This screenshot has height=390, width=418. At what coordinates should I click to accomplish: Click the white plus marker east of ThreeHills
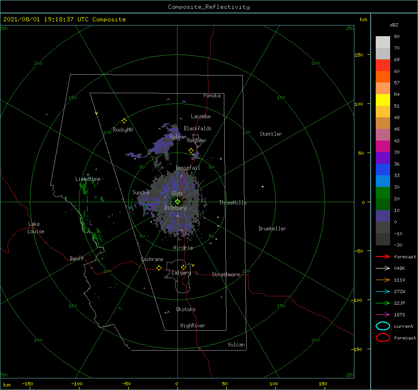[x=262, y=186]
